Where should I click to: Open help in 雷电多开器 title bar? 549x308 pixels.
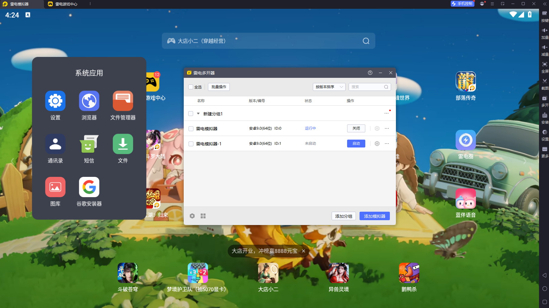coord(370,73)
